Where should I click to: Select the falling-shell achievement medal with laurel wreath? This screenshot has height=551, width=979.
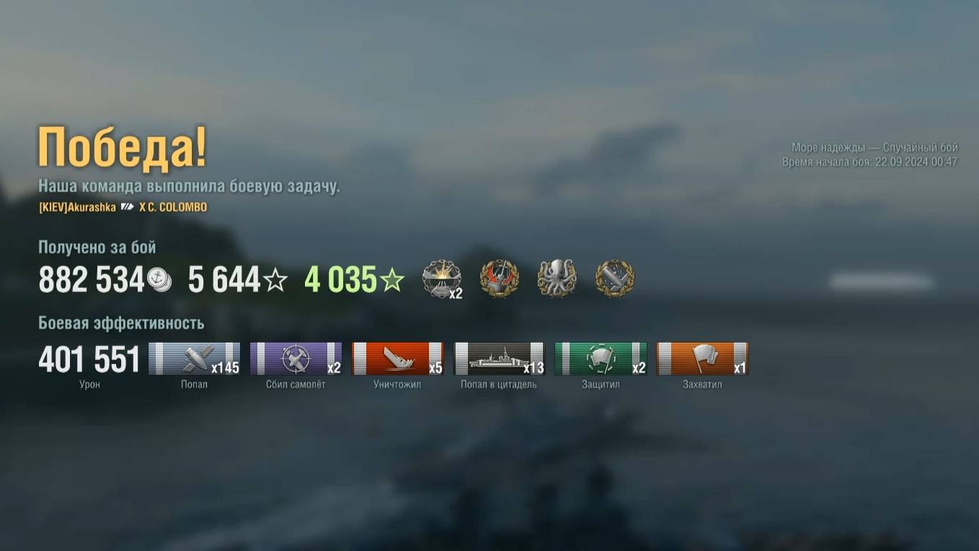tap(614, 279)
